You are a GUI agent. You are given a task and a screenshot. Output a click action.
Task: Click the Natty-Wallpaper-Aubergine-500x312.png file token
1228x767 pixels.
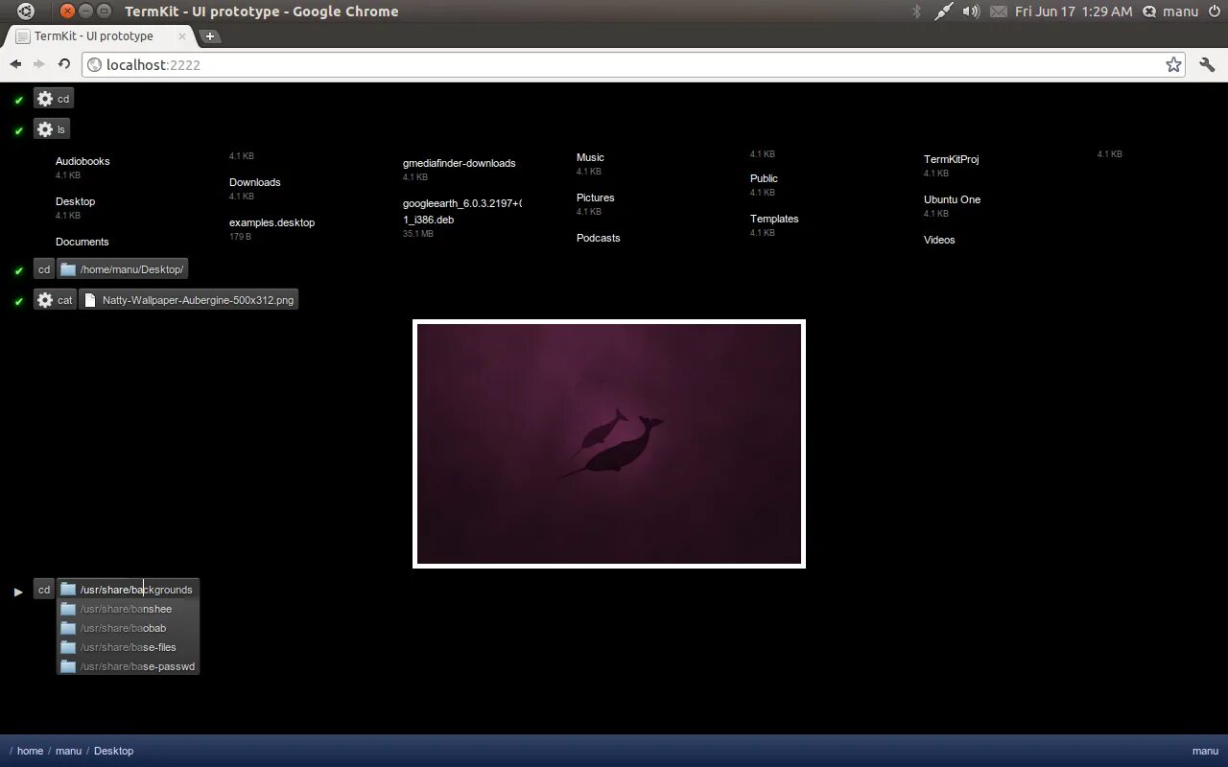pyautogui.click(x=188, y=300)
